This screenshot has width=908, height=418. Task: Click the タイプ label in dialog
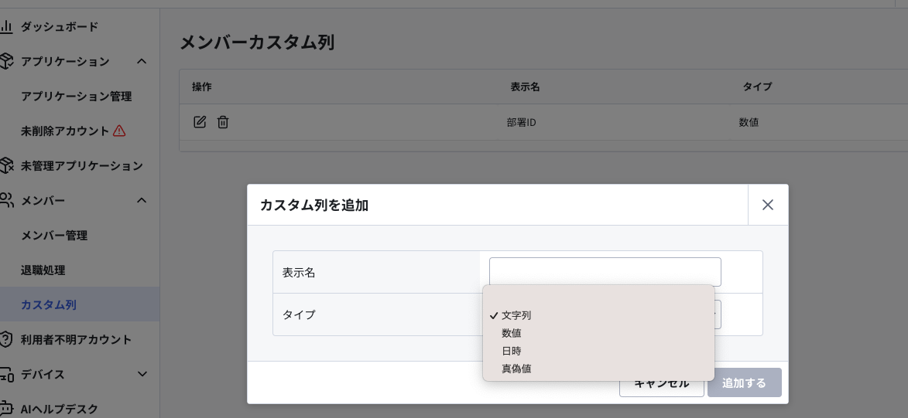(299, 315)
